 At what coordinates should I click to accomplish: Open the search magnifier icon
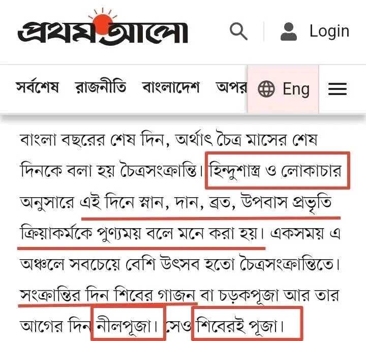pyautogui.click(x=238, y=32)
